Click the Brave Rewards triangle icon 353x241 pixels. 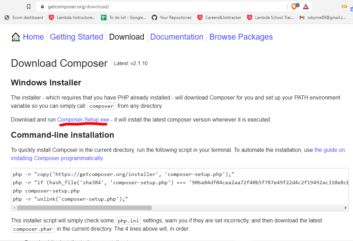click(x=306, y=7)
